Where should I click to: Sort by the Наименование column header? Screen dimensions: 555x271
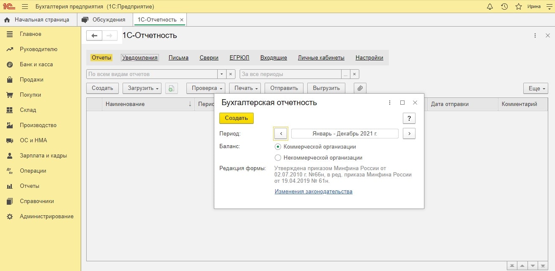148,104
